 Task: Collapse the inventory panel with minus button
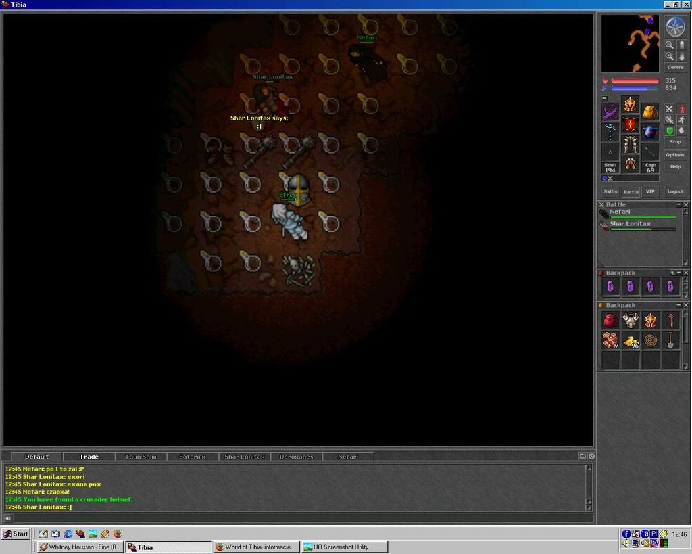(605, 99)
